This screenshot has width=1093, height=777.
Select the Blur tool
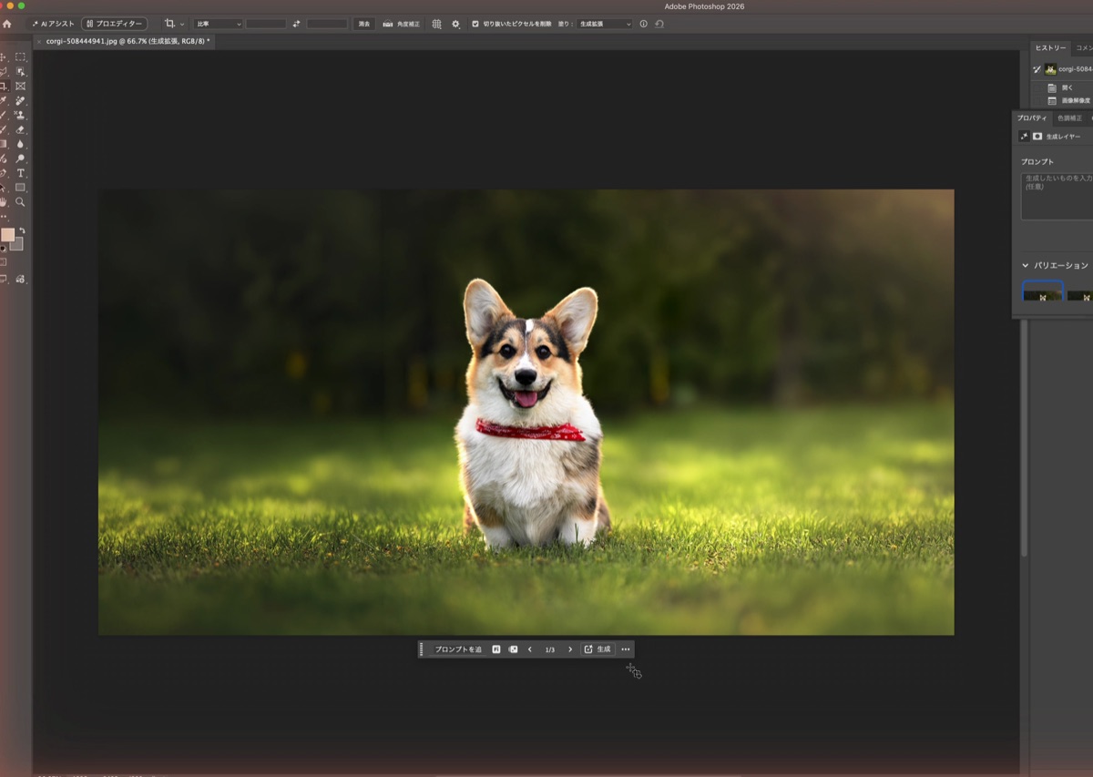tap(21, 144)
